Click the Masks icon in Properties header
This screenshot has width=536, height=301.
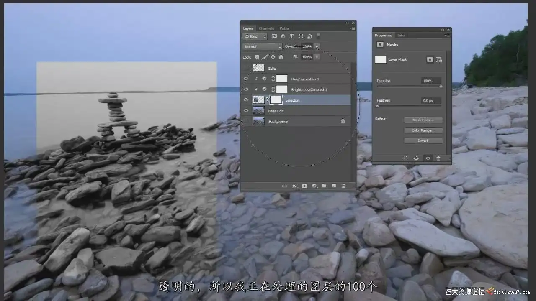tap(380, 44)
